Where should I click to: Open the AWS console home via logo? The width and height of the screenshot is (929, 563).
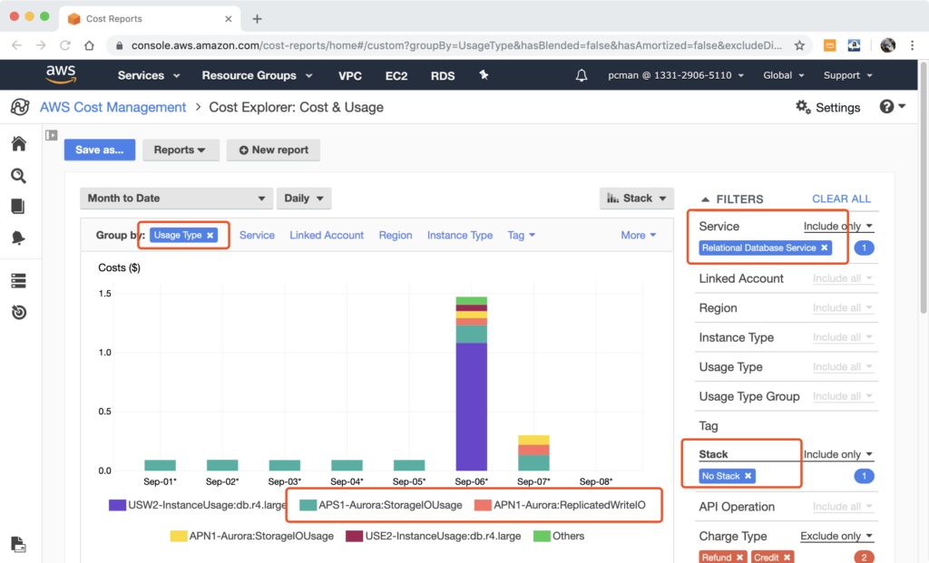pos(61,74)
